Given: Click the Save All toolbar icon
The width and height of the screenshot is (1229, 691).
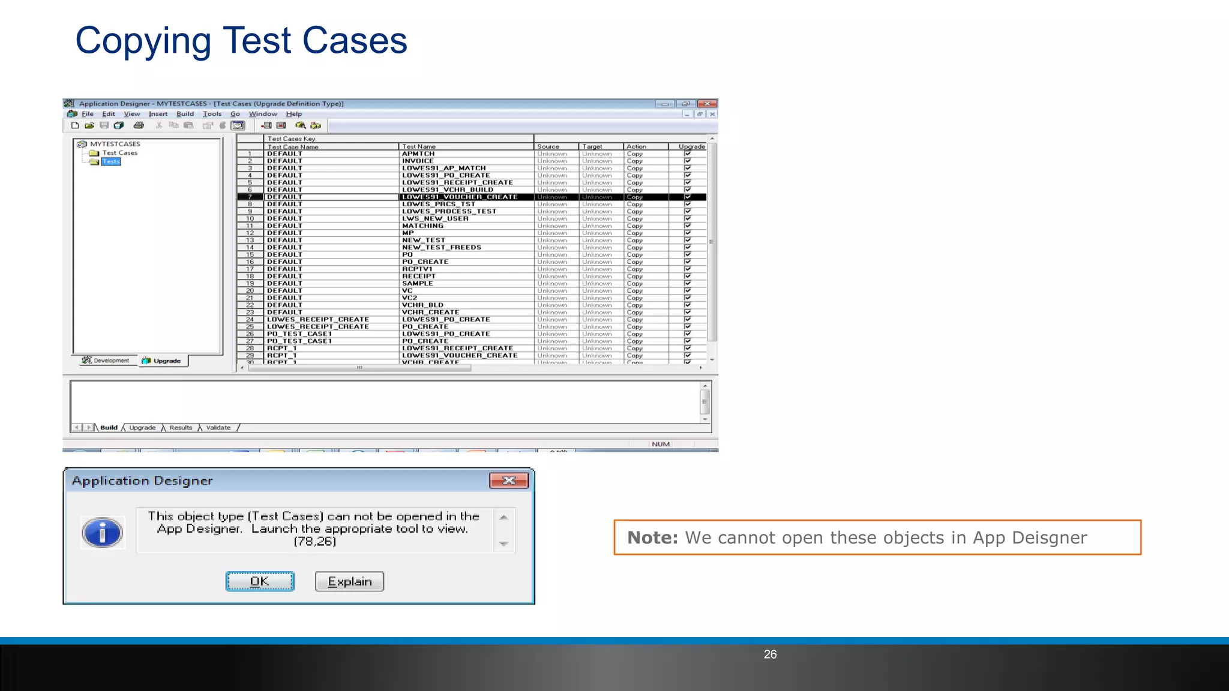Looking at the screenshot, I should (119, 125).
